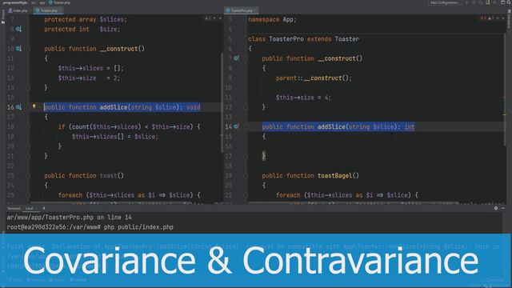The image size is (512, 288).
Task: Click 'class ToasterPro extends Toaster' line
Action: (304, 39)
